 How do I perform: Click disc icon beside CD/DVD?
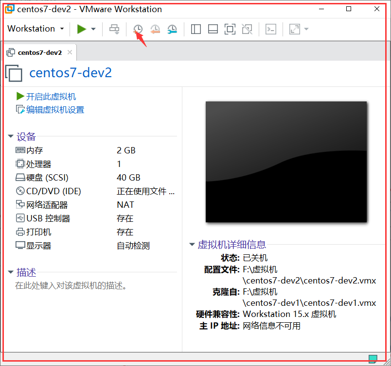pyautogui.click(x=20, y=191)
